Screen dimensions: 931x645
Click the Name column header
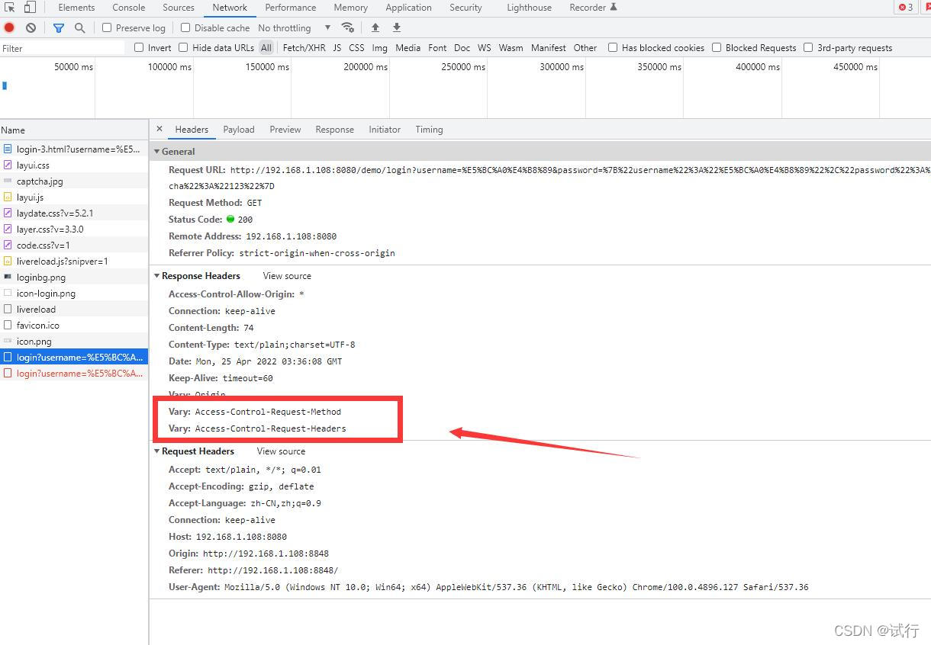point(74,130)
